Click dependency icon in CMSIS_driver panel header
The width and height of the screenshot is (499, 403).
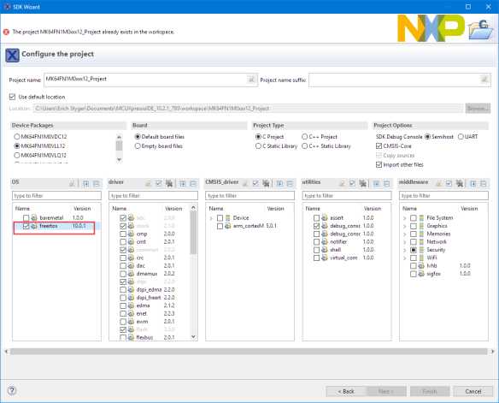click(x=266, y=183)
